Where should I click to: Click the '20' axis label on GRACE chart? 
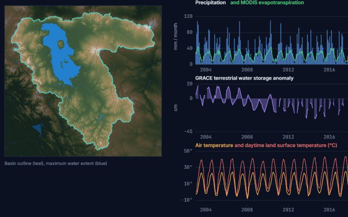(190, 84)
